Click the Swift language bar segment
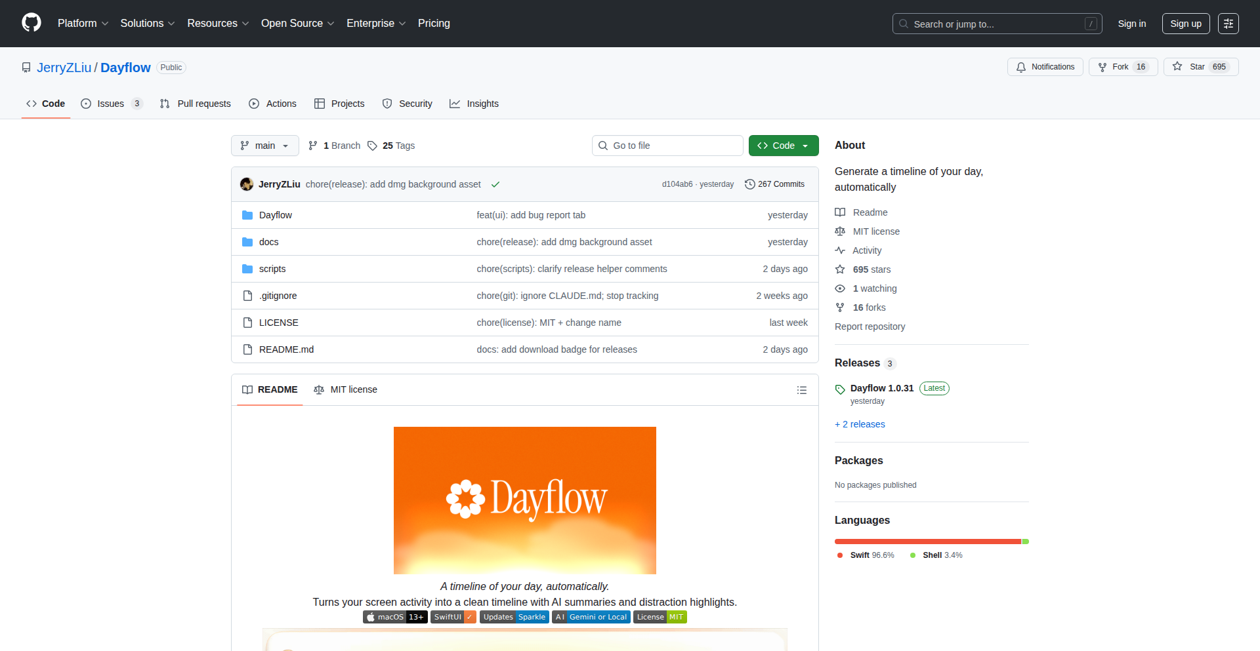The height and width of the screenshot is (651, 1260). 928,542
